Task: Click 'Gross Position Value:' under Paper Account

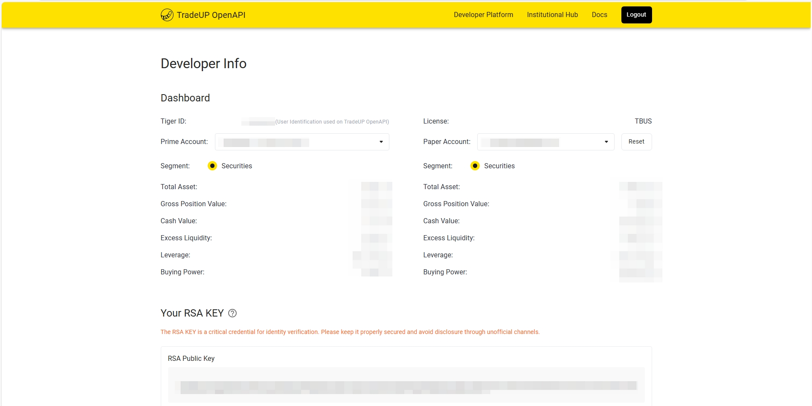Action: [456, 204]
